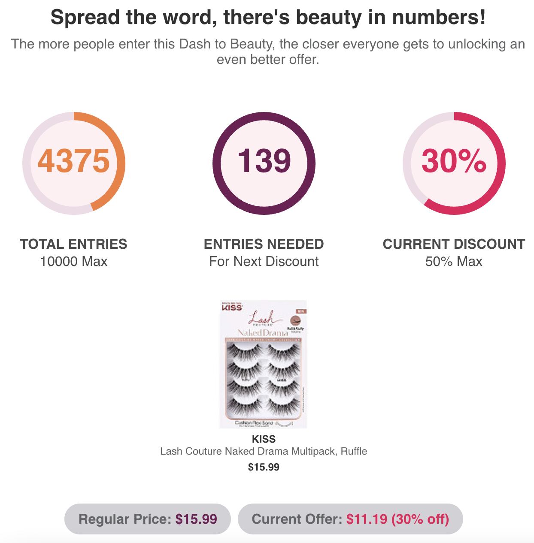Click the Spread the word heading
This screenshot has width=534, height=543.
point(268,17)
